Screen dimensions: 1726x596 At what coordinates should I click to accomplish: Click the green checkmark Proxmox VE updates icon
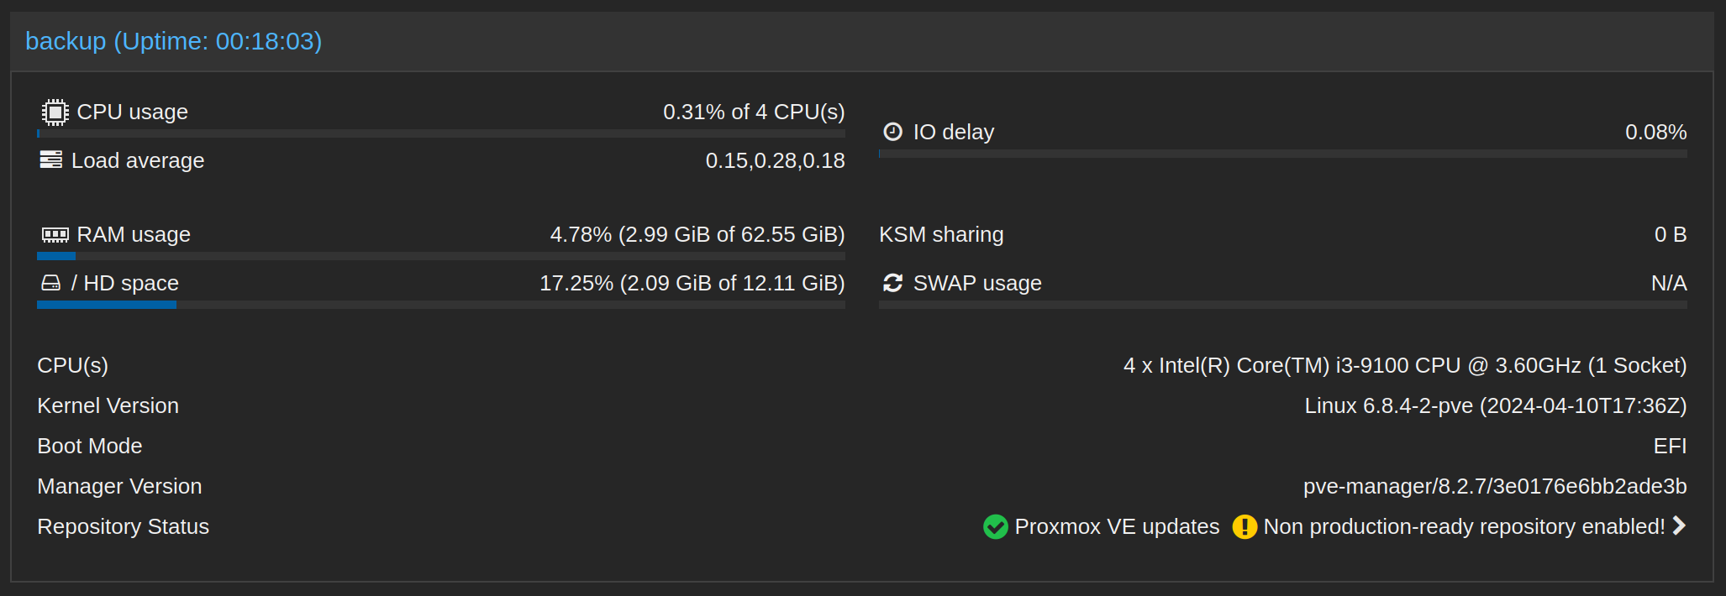click(x=995, y=526)
